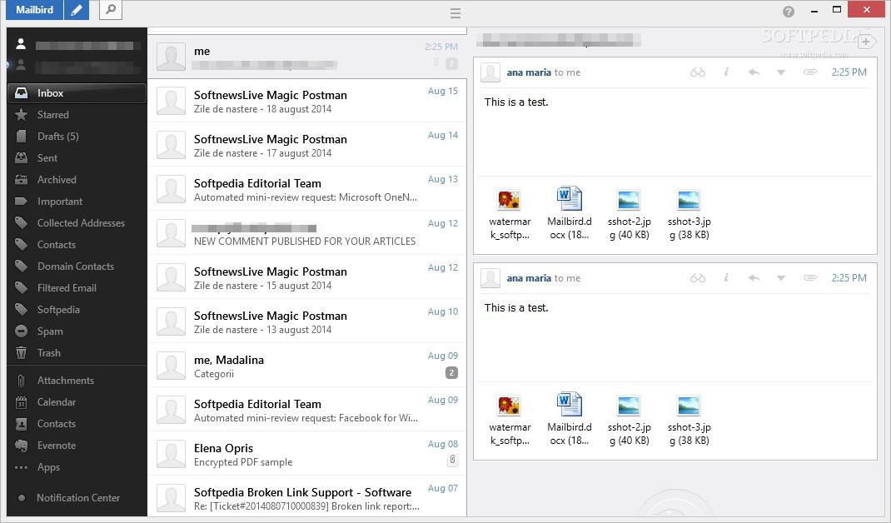
Task: Open the Calendar from the sidebar
Action: pos(56,402)
